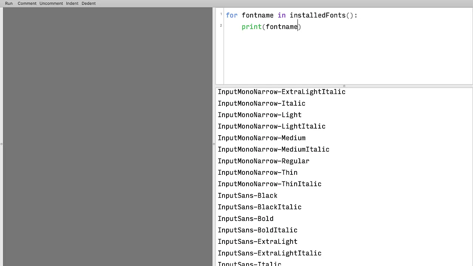Image resolution: width=473 pixels, height=266 pixels.
Task: Select output row InputMonoNarrow-ThinItalic
Action: [x=270, y=184]
